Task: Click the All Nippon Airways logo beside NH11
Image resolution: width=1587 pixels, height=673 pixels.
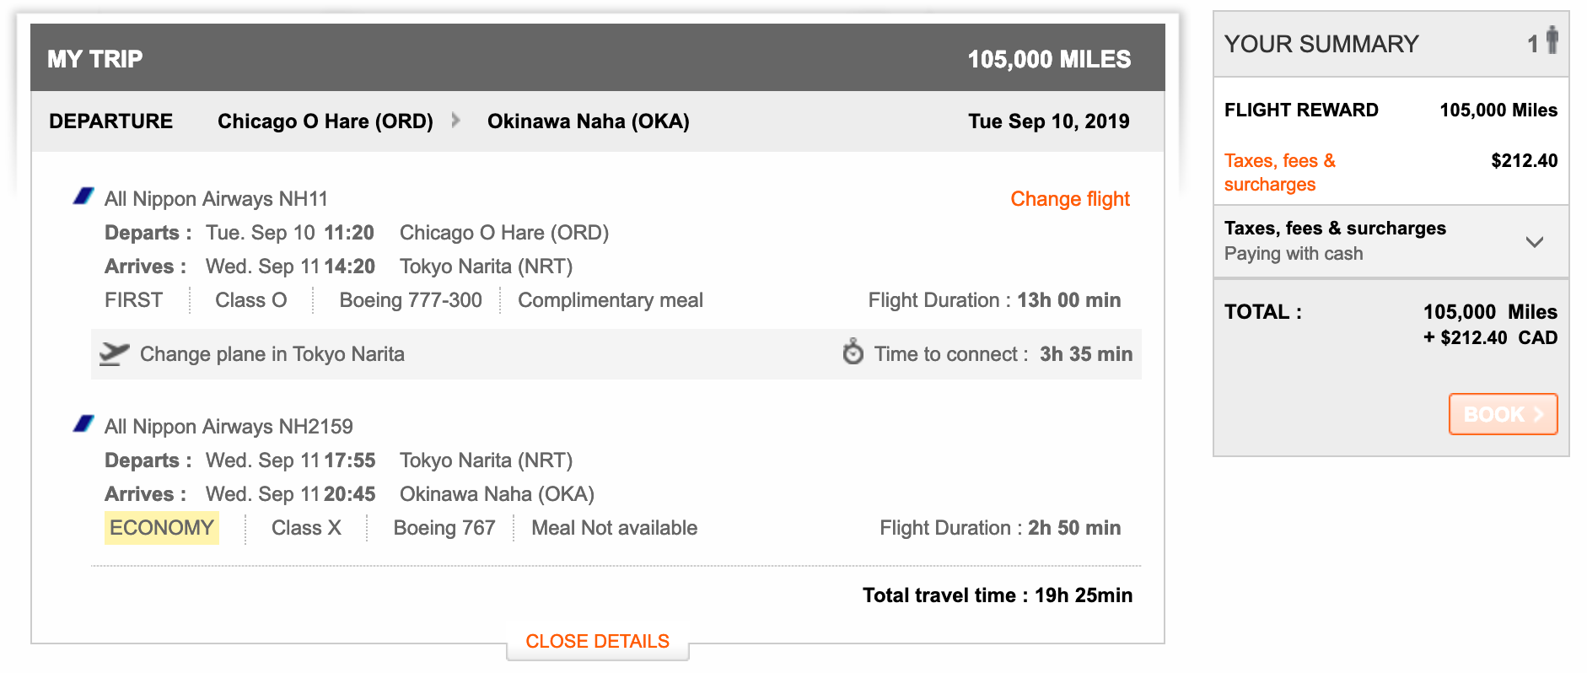Action: coord(83,197)
